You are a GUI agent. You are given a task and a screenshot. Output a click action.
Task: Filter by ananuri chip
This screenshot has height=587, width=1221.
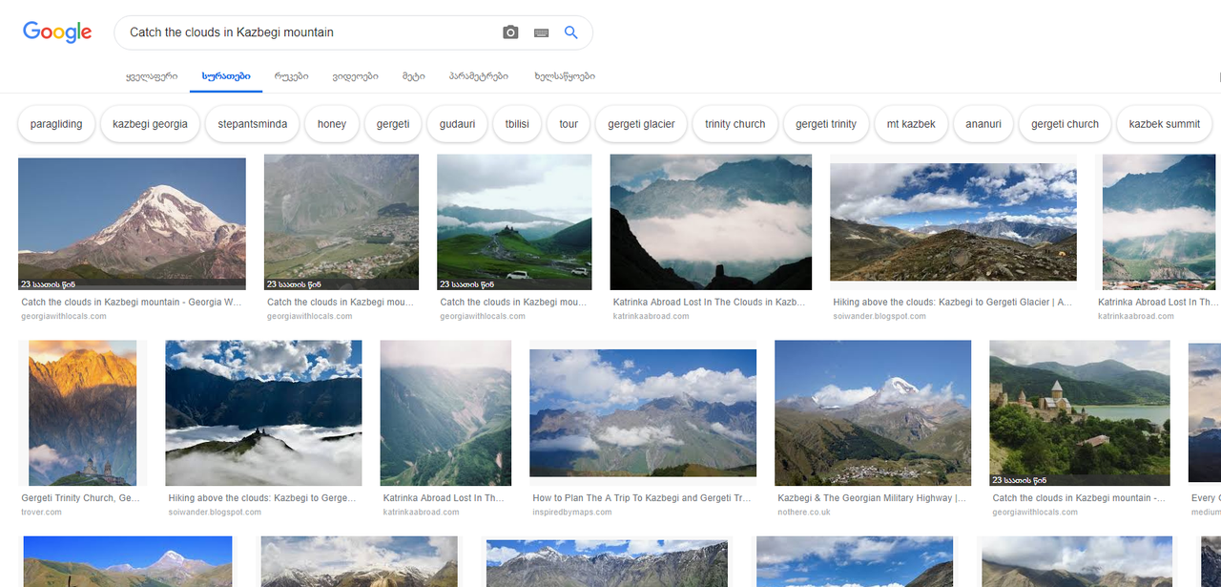[983, 124]
